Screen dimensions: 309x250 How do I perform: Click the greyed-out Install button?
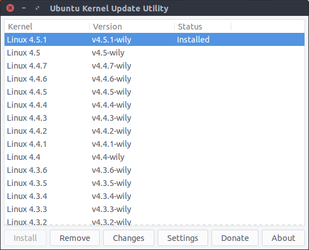25,238
